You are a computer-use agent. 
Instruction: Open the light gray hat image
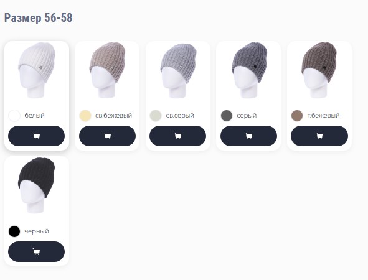(x=178, y=70)
